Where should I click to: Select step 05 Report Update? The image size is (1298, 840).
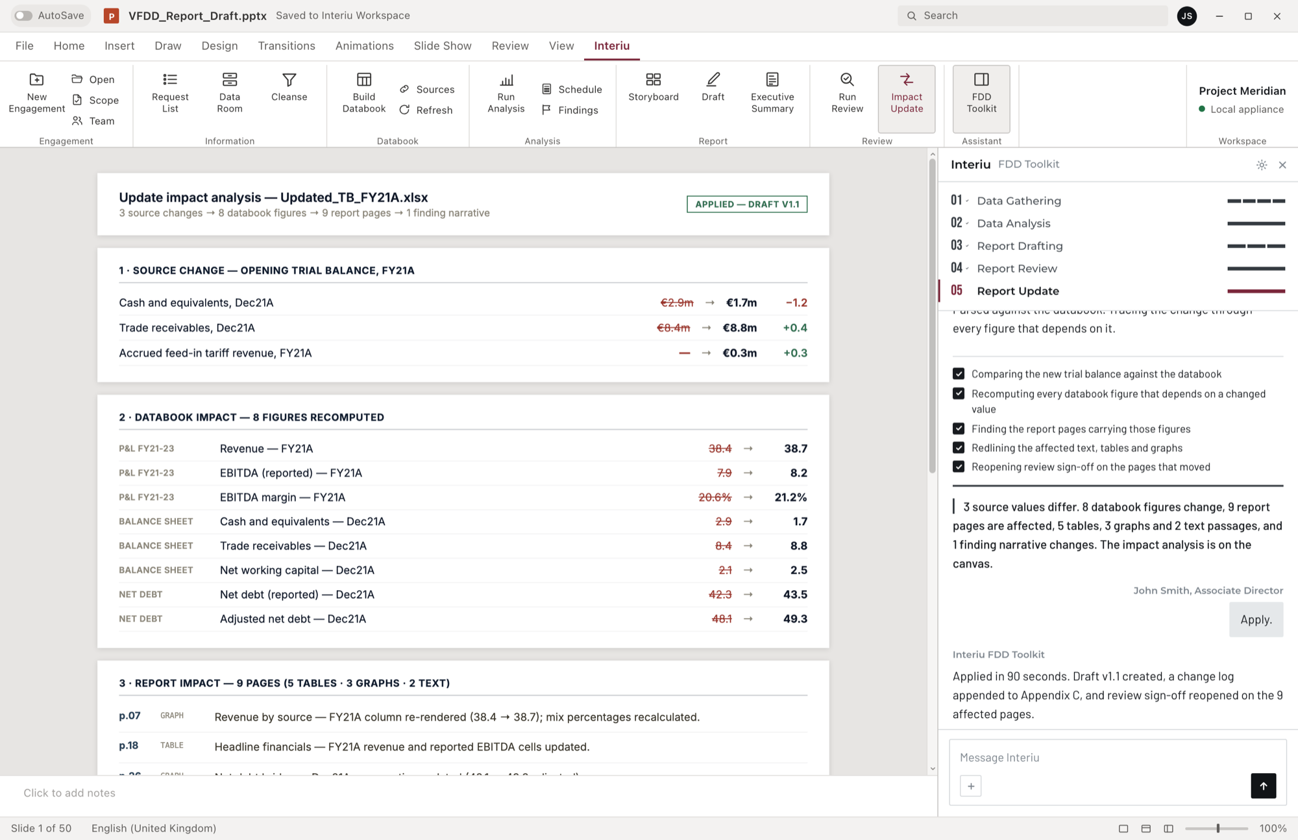tap(1118, 291)
